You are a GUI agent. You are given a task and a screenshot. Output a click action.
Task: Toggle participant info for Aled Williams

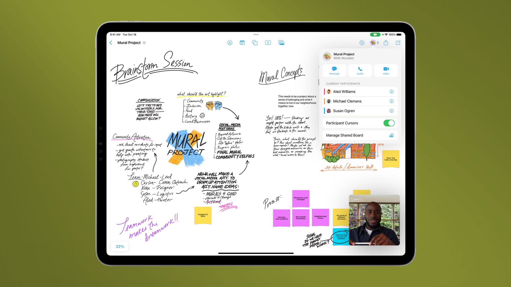point(391,92)
